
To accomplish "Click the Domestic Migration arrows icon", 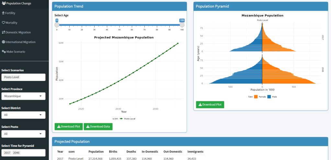I will tap(3, 32).
